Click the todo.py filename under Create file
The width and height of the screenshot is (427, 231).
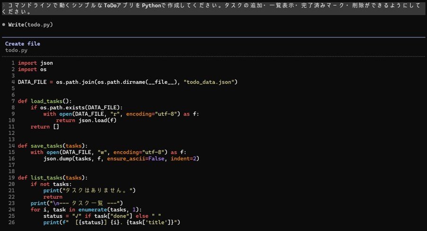[x=17, y=50]
